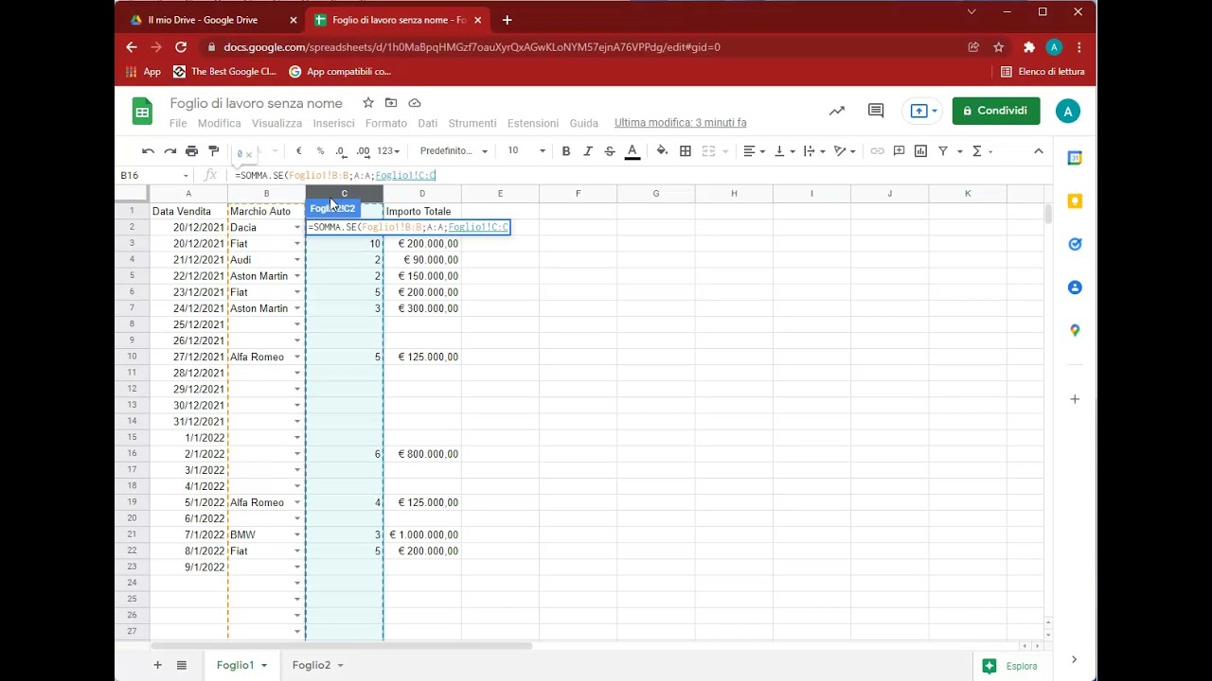This screenshot has height=681, width=1212.
Task: Open font Predefinito dropdown
Action: 454,151
